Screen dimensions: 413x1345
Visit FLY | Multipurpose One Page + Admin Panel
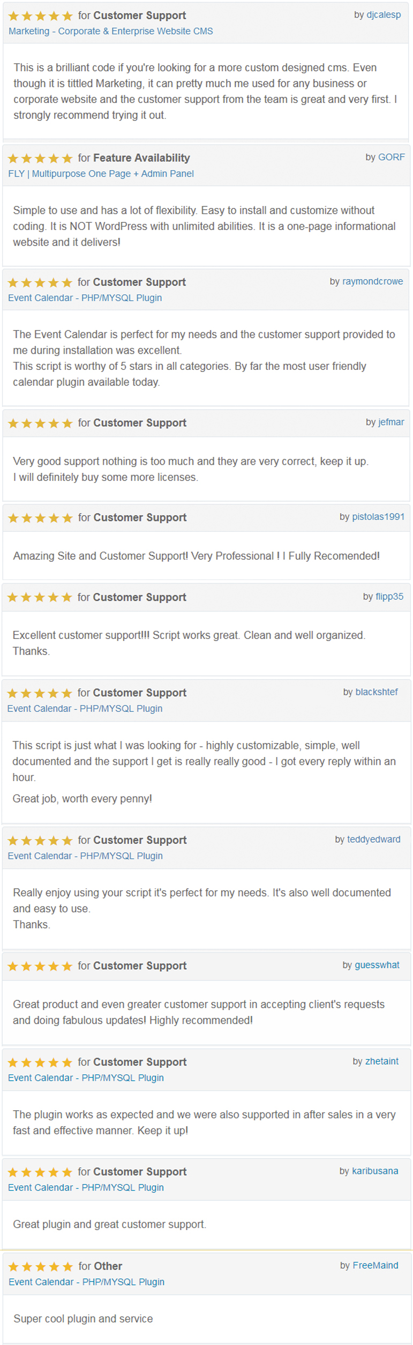101,174
